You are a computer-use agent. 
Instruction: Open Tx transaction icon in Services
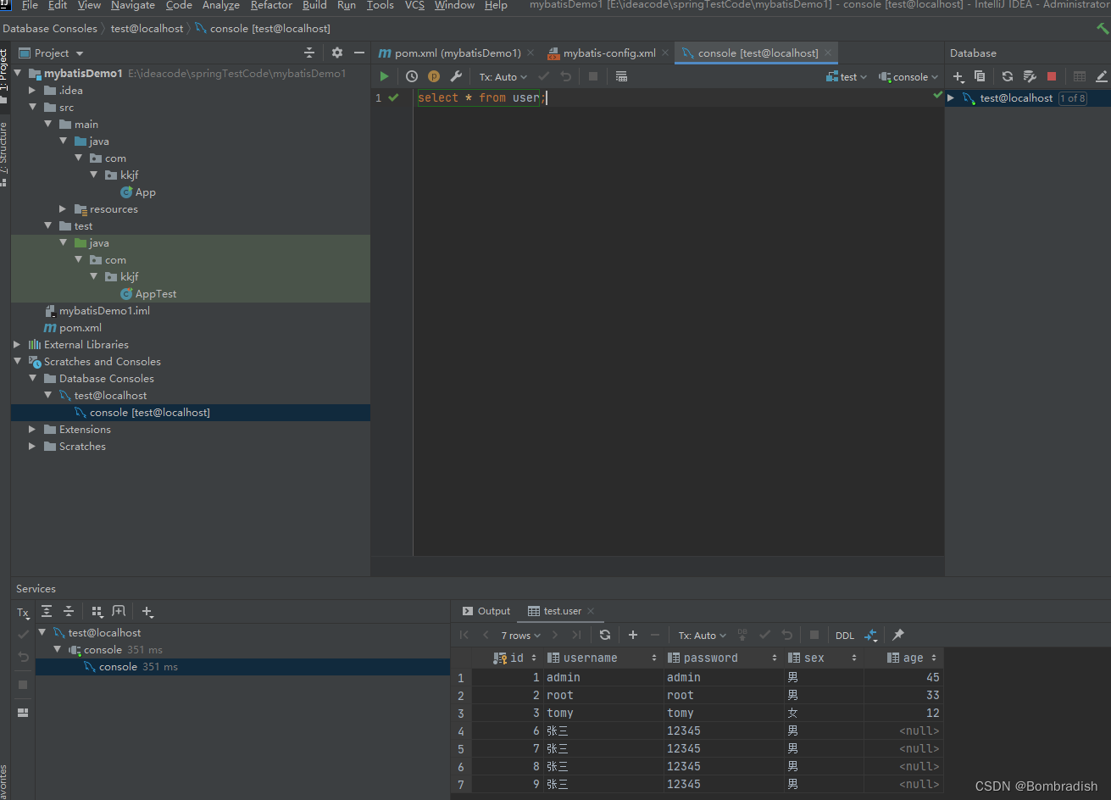(23, 612)
